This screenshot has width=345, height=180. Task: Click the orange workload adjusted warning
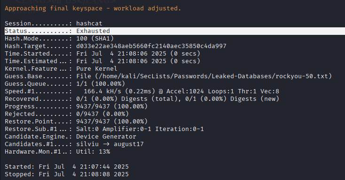coord(93,8)
